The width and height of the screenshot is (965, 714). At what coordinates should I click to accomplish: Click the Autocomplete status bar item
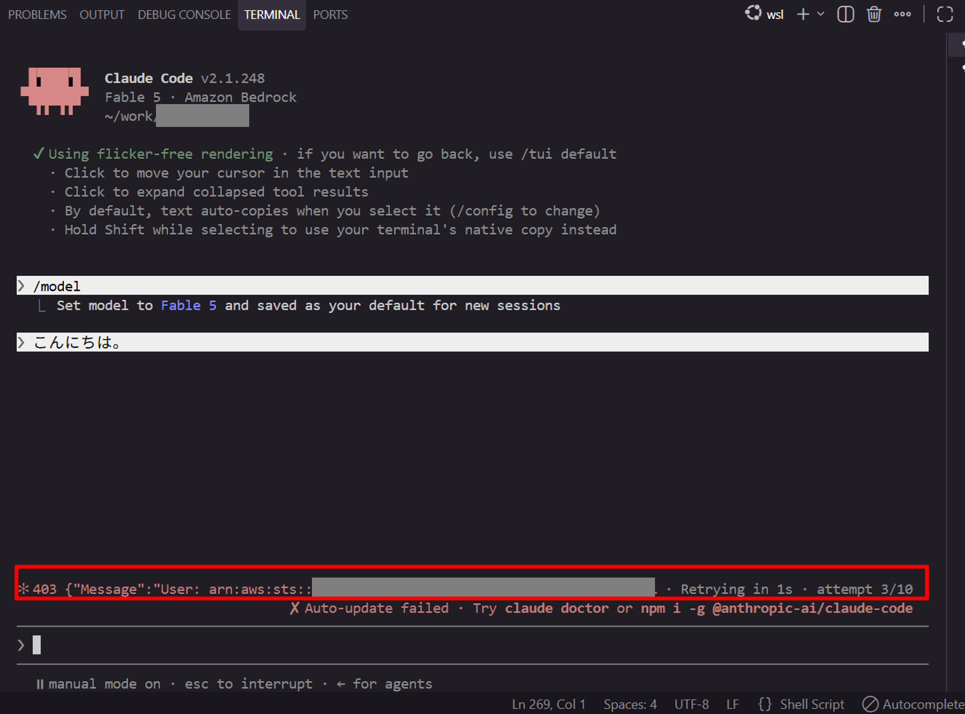pos(913,704)
